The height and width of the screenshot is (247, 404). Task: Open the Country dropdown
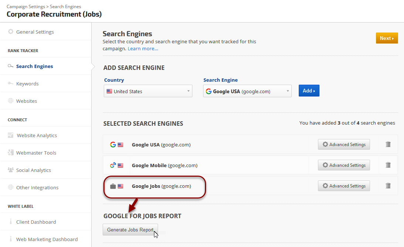(x=148, y=91)
